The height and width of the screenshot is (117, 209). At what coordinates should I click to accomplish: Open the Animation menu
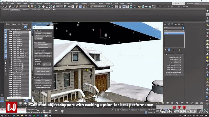[x=47, y=3]
